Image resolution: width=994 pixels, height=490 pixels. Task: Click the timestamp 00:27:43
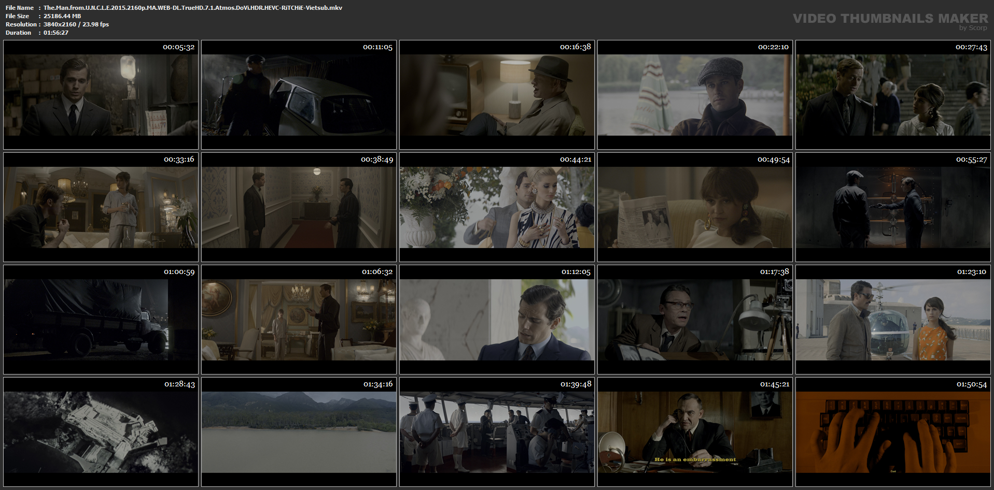click(x=972, y=47)
